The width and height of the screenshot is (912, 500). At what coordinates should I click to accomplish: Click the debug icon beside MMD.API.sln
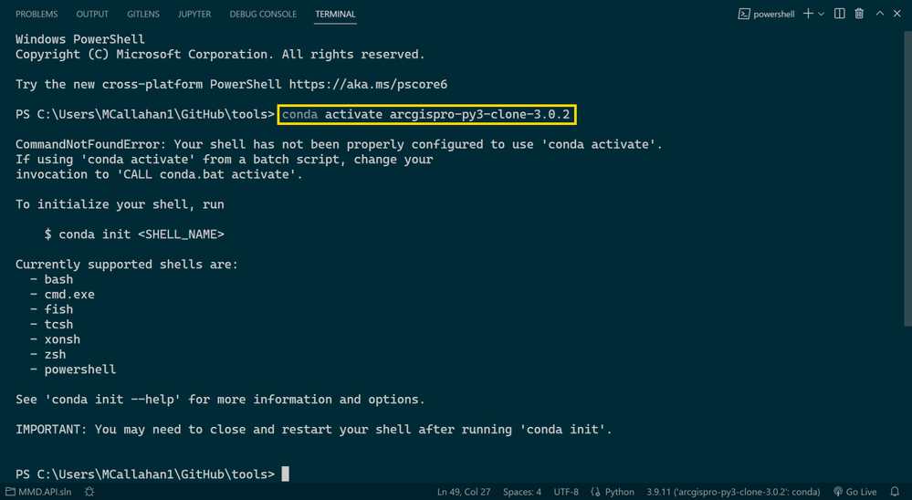(x=89, y=492)
